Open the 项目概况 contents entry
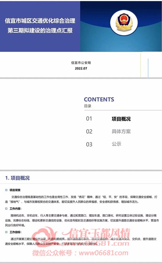 click(x=121, y=119)
